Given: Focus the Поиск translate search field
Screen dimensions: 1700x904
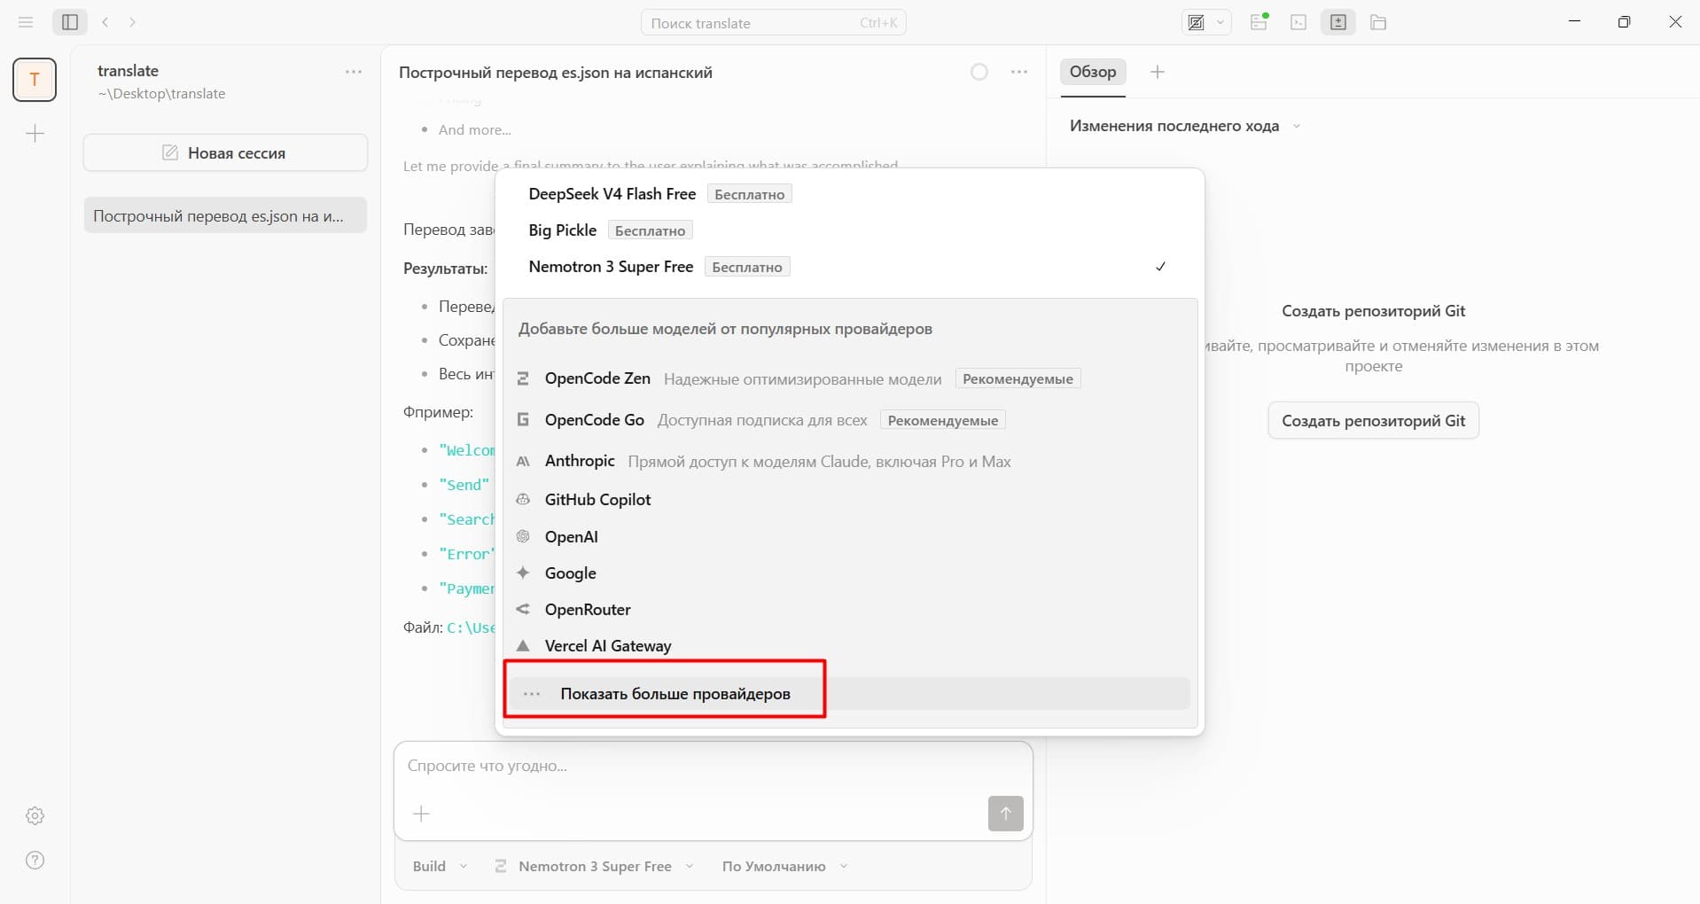Looking at the screenshot, I should pos(773,23).
